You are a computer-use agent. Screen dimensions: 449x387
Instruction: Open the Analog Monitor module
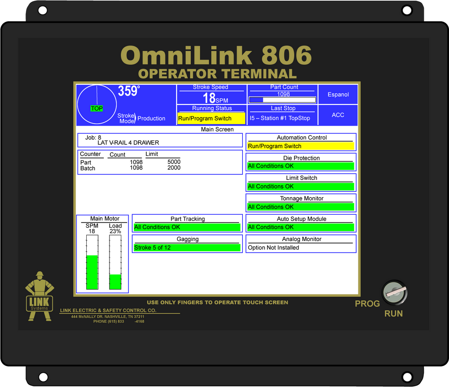(x=301, y=244)
